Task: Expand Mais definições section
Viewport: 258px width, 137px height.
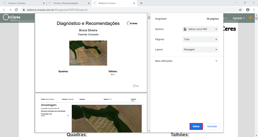Action: 186,61
